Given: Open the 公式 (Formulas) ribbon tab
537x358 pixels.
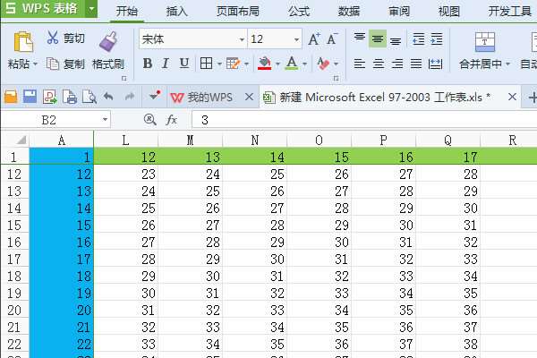Looking at the screenshot, I should [300, 11].
